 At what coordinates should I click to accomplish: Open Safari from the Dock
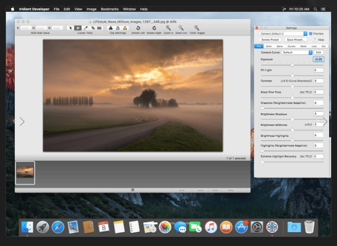[x=58, y=227]
